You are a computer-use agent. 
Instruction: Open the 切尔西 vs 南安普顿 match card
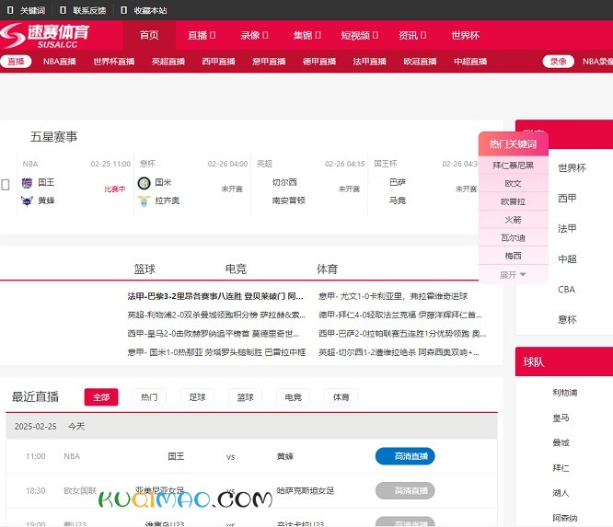[309, 184]
